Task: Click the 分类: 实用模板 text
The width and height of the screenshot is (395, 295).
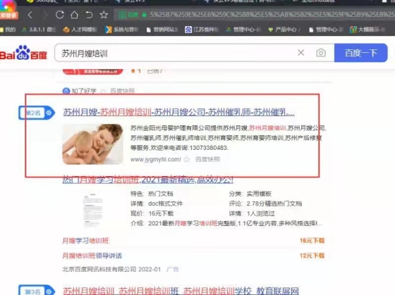Action: [x=250, y=194]
